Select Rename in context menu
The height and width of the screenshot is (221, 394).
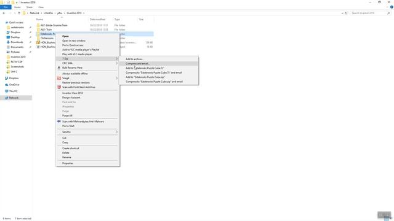(66, 157)
